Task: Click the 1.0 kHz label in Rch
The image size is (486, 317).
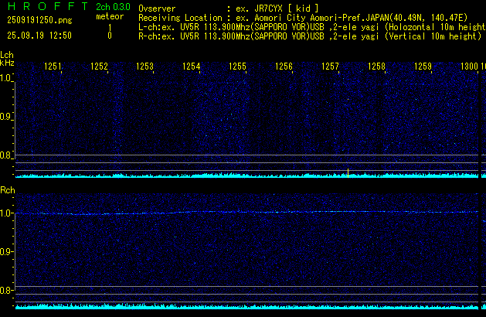Action: tap(7, 213)
